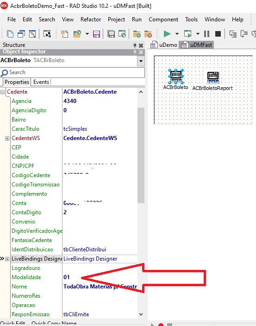Click the property list scroll down arrow
This screenshot has width=256, height=326.
pyautogui.click(x=141, y=314)
